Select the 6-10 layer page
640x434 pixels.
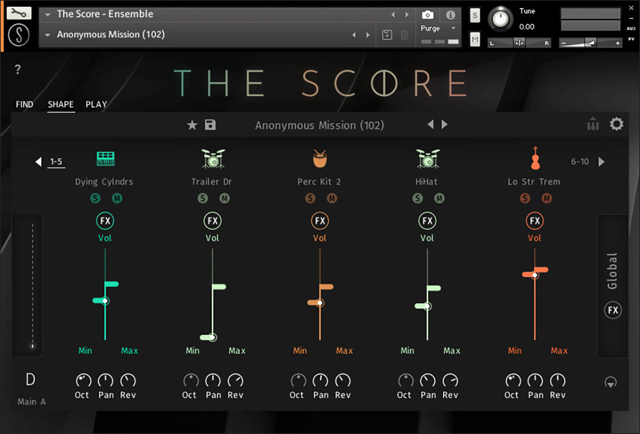click(x=580, y=162)
